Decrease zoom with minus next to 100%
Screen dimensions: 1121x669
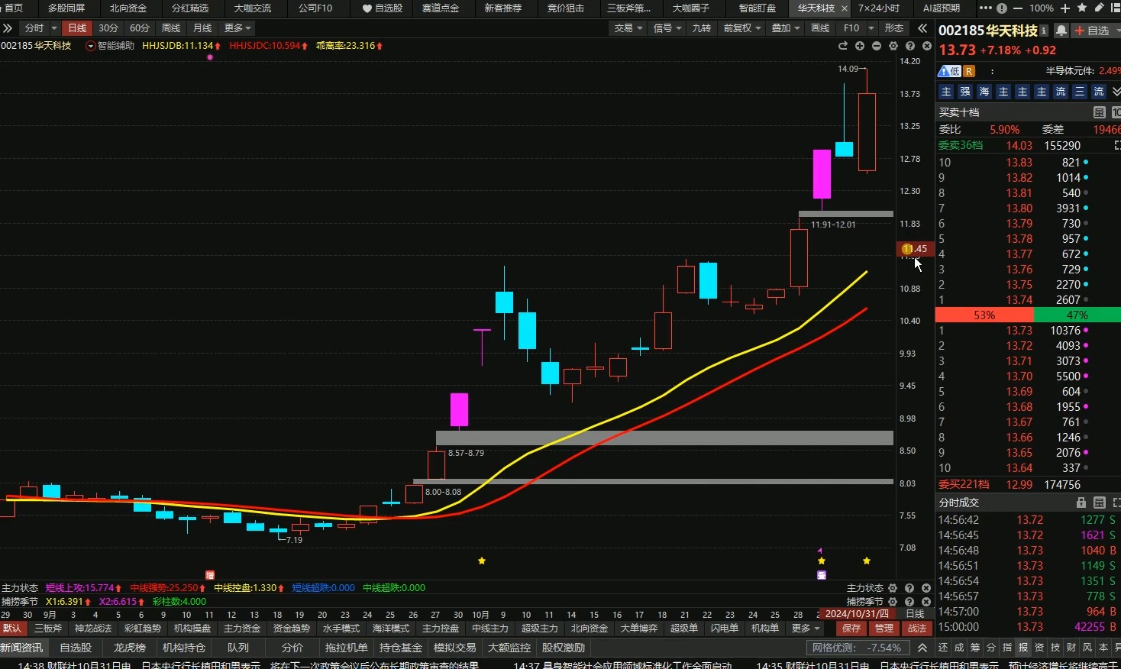point(1019,8)
